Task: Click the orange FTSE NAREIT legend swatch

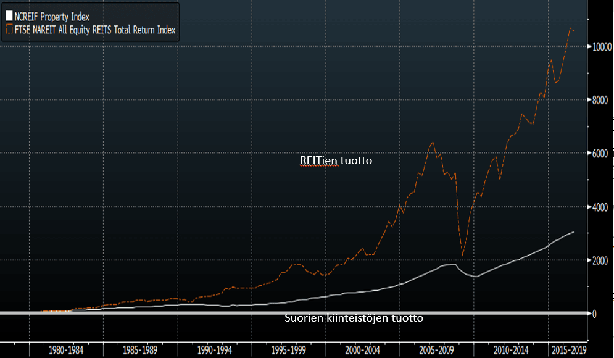Action: click(x=9, y=30)
